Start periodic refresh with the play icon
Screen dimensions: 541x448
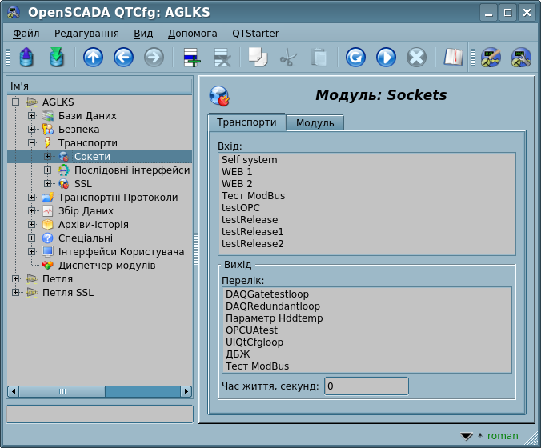point(386,58)
